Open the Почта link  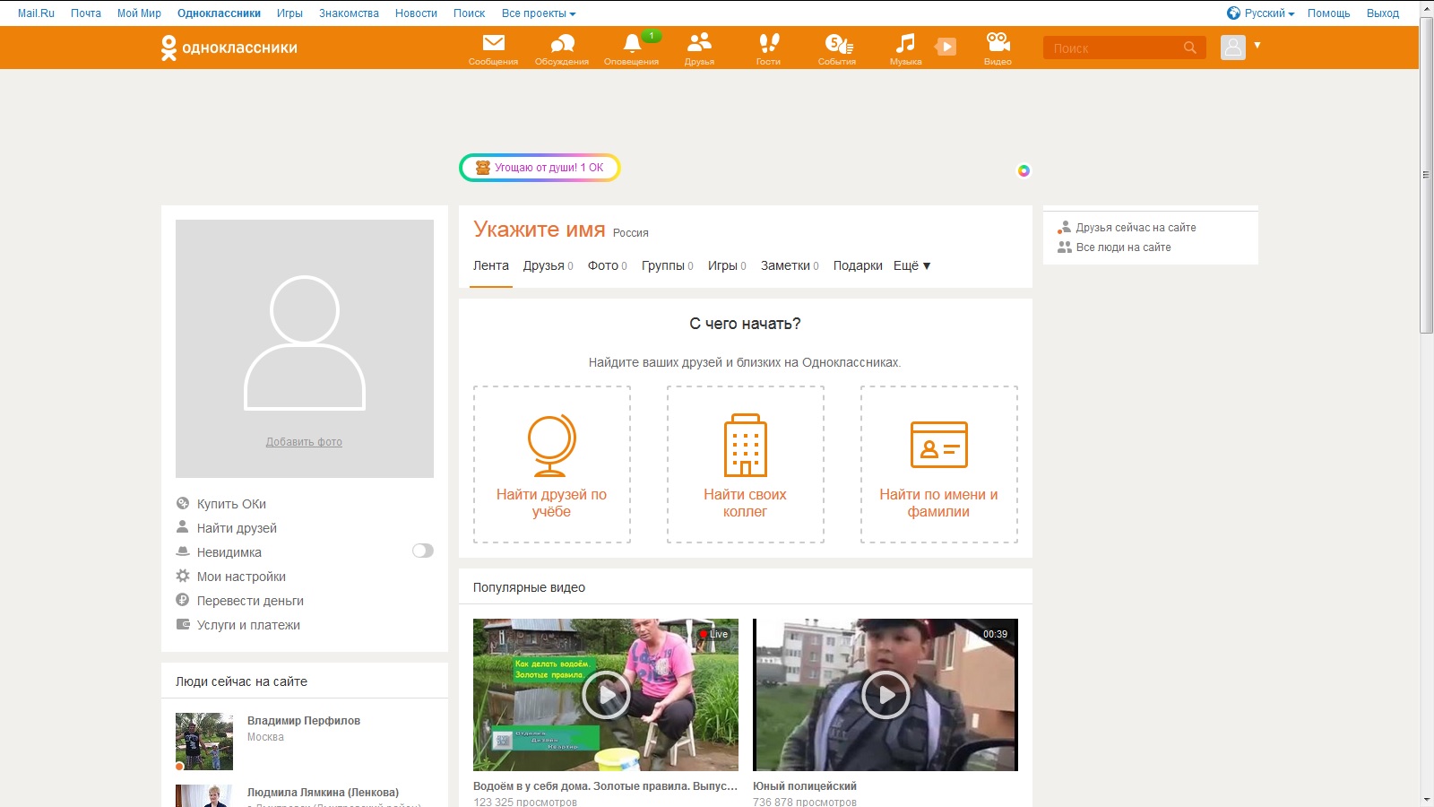coord(86,13)
